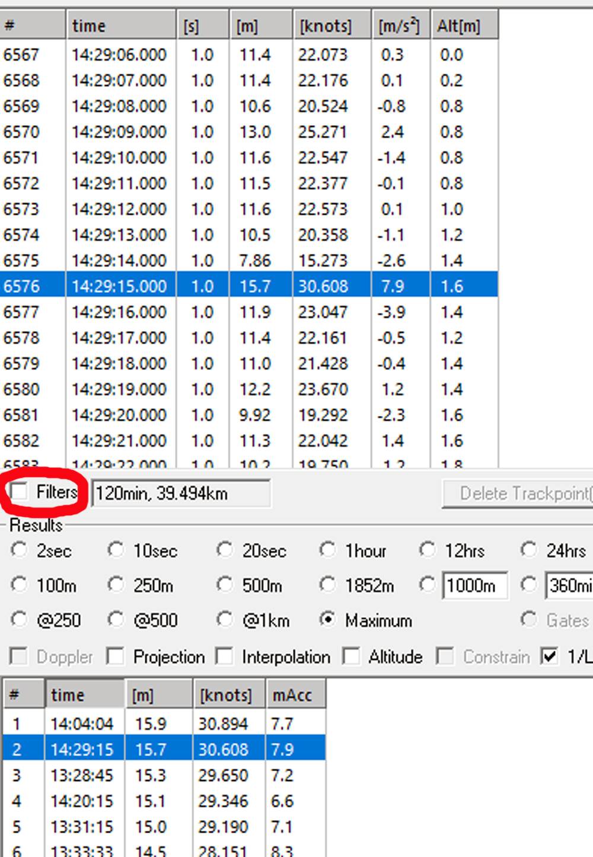Enable the Doppler checkbox
The height and width of the screenshot is (857, 593).
coord(17,657)
